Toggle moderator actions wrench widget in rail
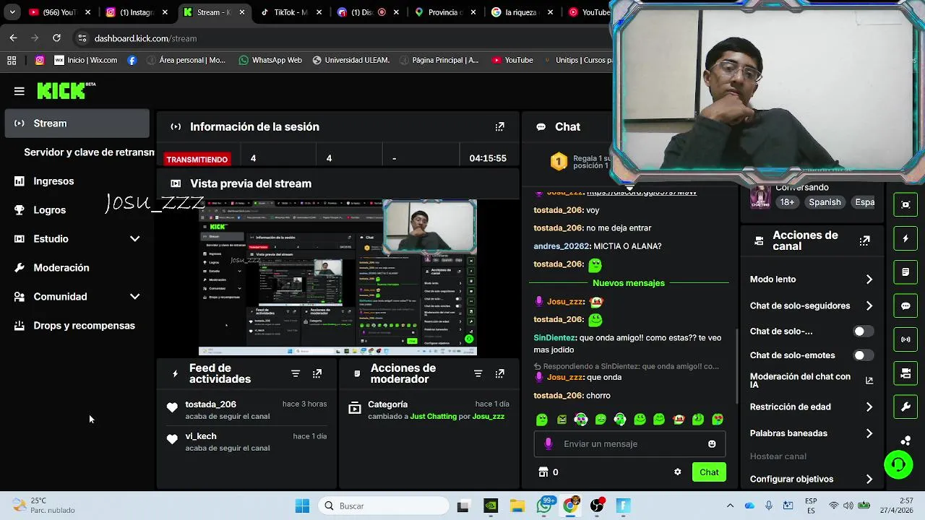 point(905,407)
